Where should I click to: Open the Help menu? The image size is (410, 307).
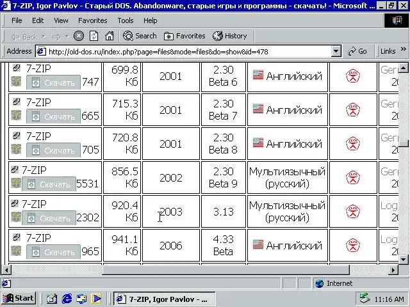click(x=150, y=20)
